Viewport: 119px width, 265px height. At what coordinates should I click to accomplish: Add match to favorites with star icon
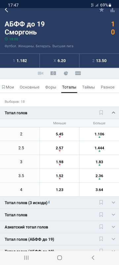101,10
